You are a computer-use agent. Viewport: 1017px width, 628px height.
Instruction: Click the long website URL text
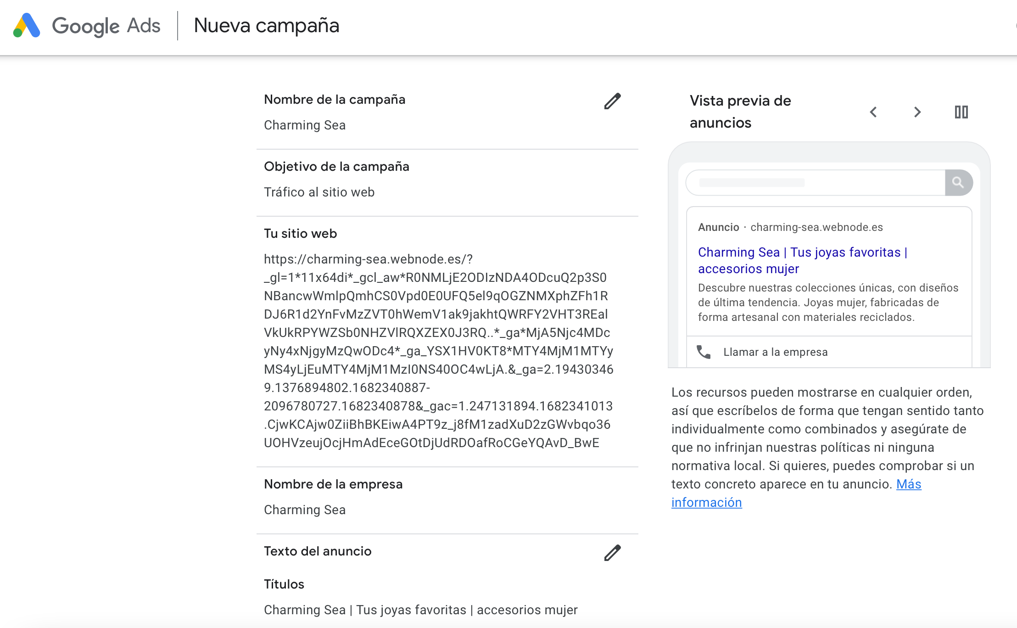[438, 351]
